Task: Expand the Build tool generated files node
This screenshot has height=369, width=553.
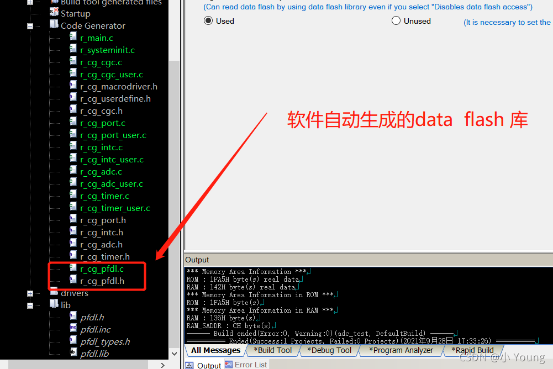Action: point(30,2)
